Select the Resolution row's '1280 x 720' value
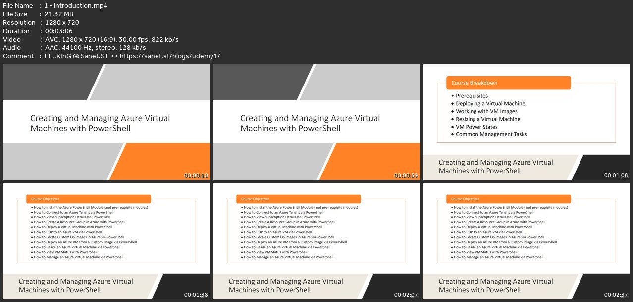The image size is (633, 302). click(x=62, y=23)
